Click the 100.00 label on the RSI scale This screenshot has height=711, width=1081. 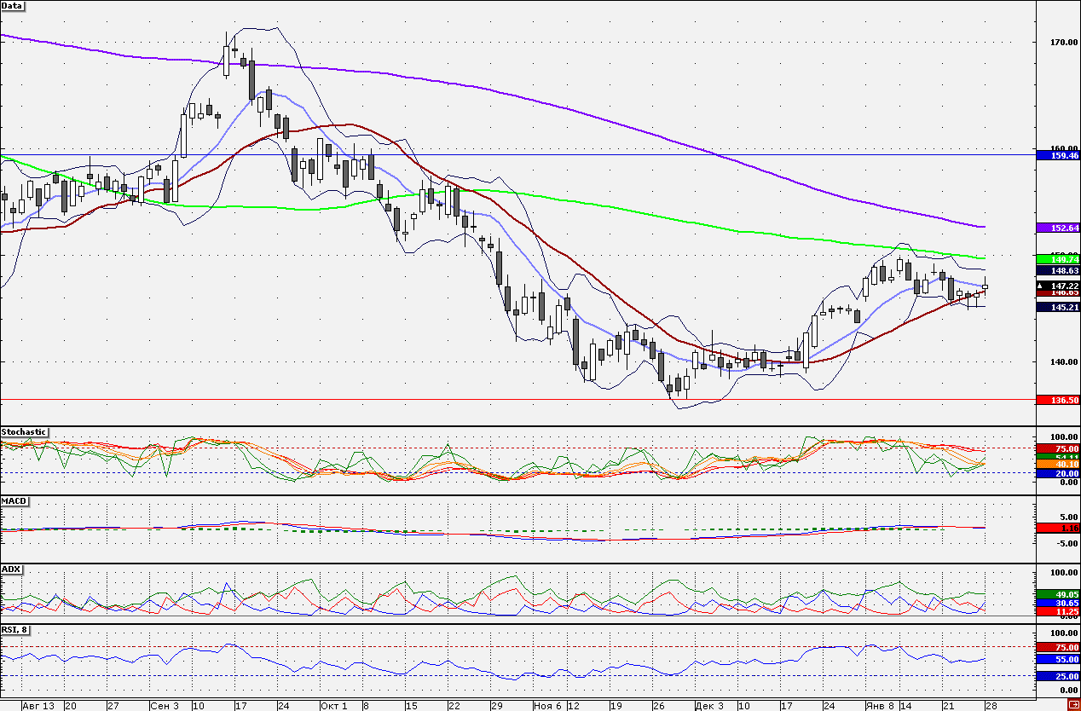(1065, 633)
